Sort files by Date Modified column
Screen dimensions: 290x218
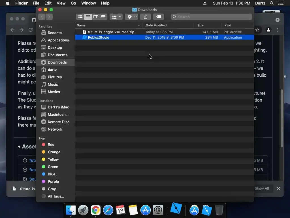(168, 25)
